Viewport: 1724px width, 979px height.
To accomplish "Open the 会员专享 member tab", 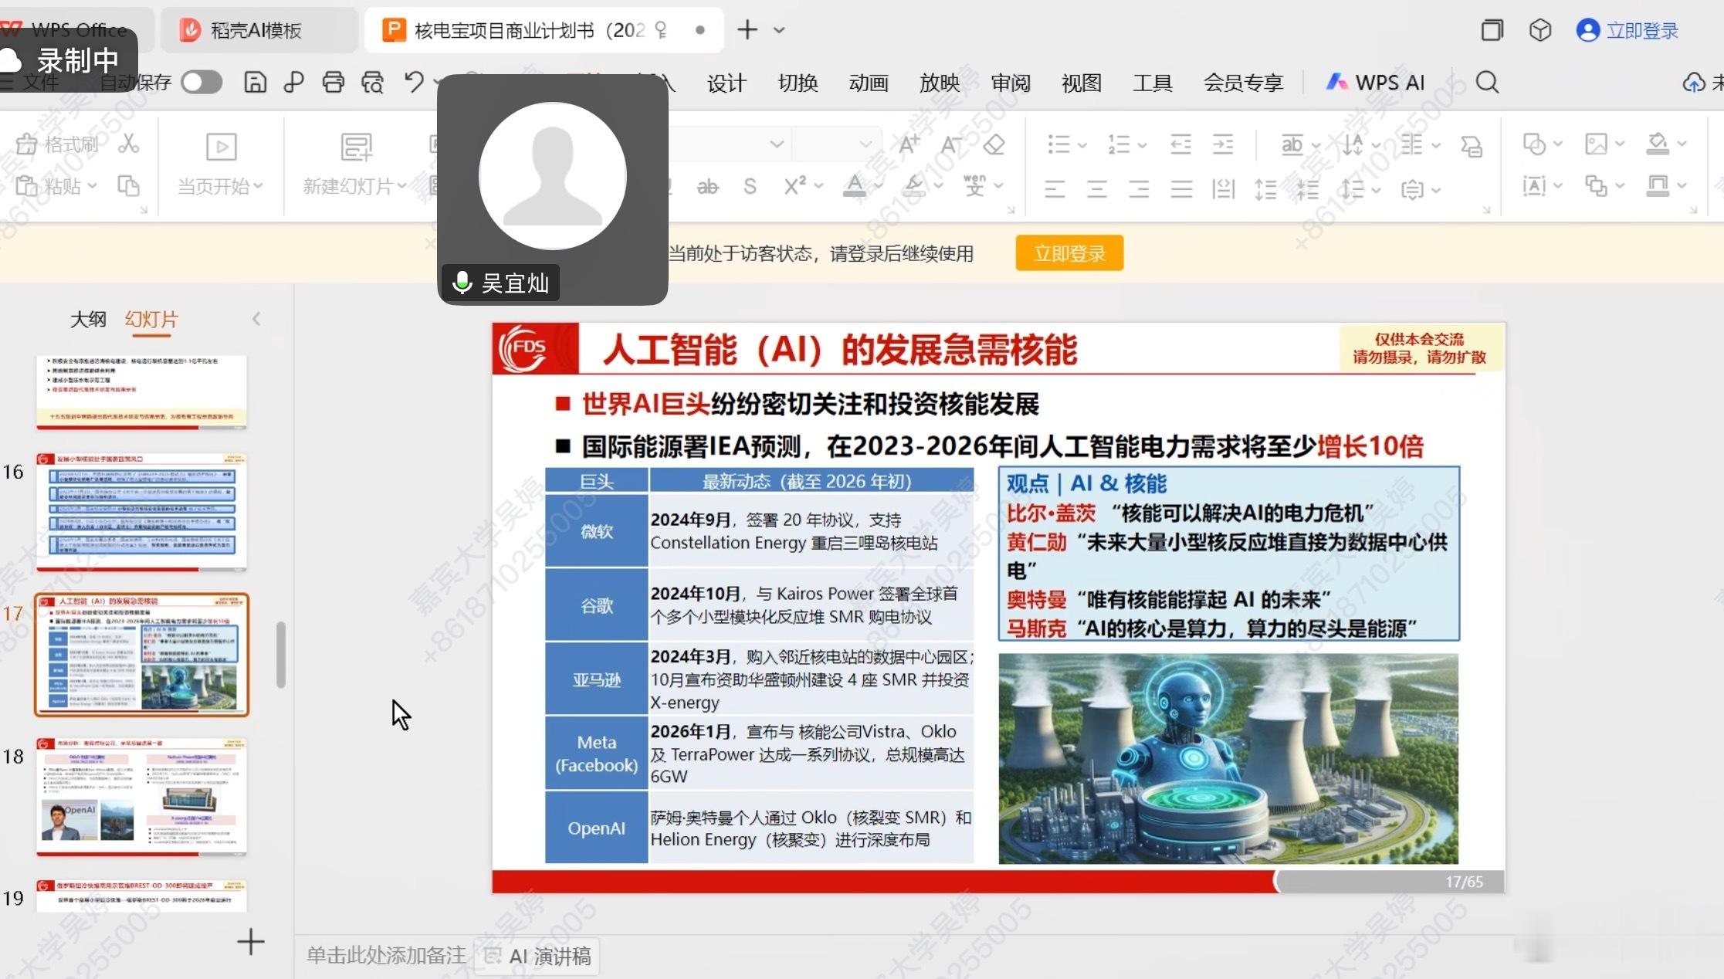I will point(1243,83).
